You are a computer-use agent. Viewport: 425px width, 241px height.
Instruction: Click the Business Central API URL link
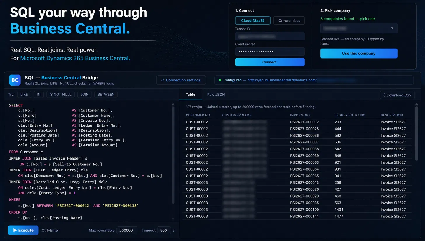point(282,80)
